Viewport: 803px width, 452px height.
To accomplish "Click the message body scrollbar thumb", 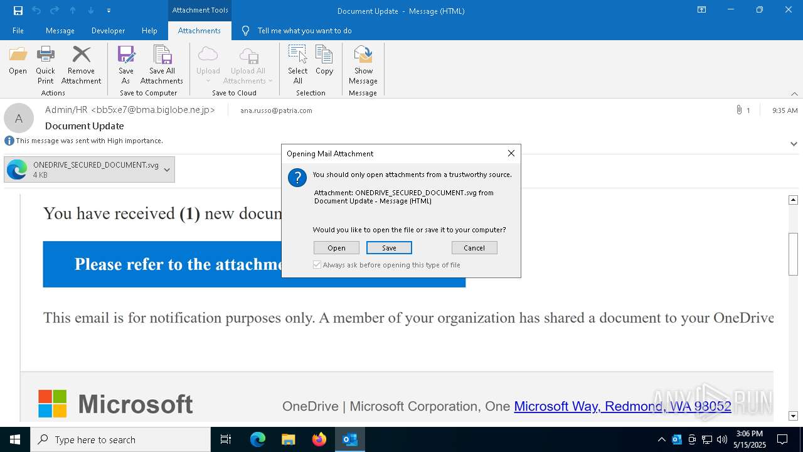I will (x=793, y=254).
